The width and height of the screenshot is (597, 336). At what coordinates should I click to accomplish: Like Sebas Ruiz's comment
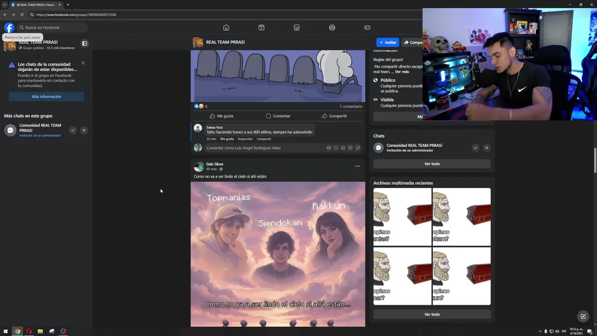point(227,139)
